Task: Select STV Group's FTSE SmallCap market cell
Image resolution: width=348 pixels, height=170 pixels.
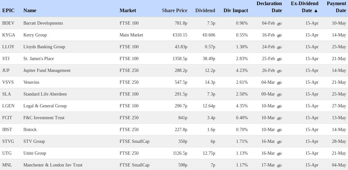Action: pyautogui.click(x=134, y=142)
